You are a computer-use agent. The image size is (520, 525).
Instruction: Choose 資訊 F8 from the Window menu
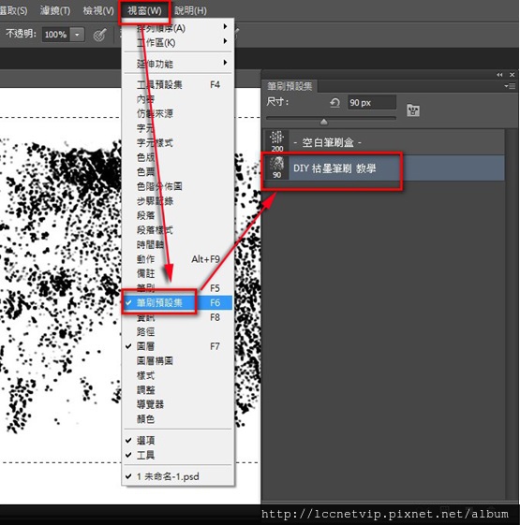tap(178, 317)
